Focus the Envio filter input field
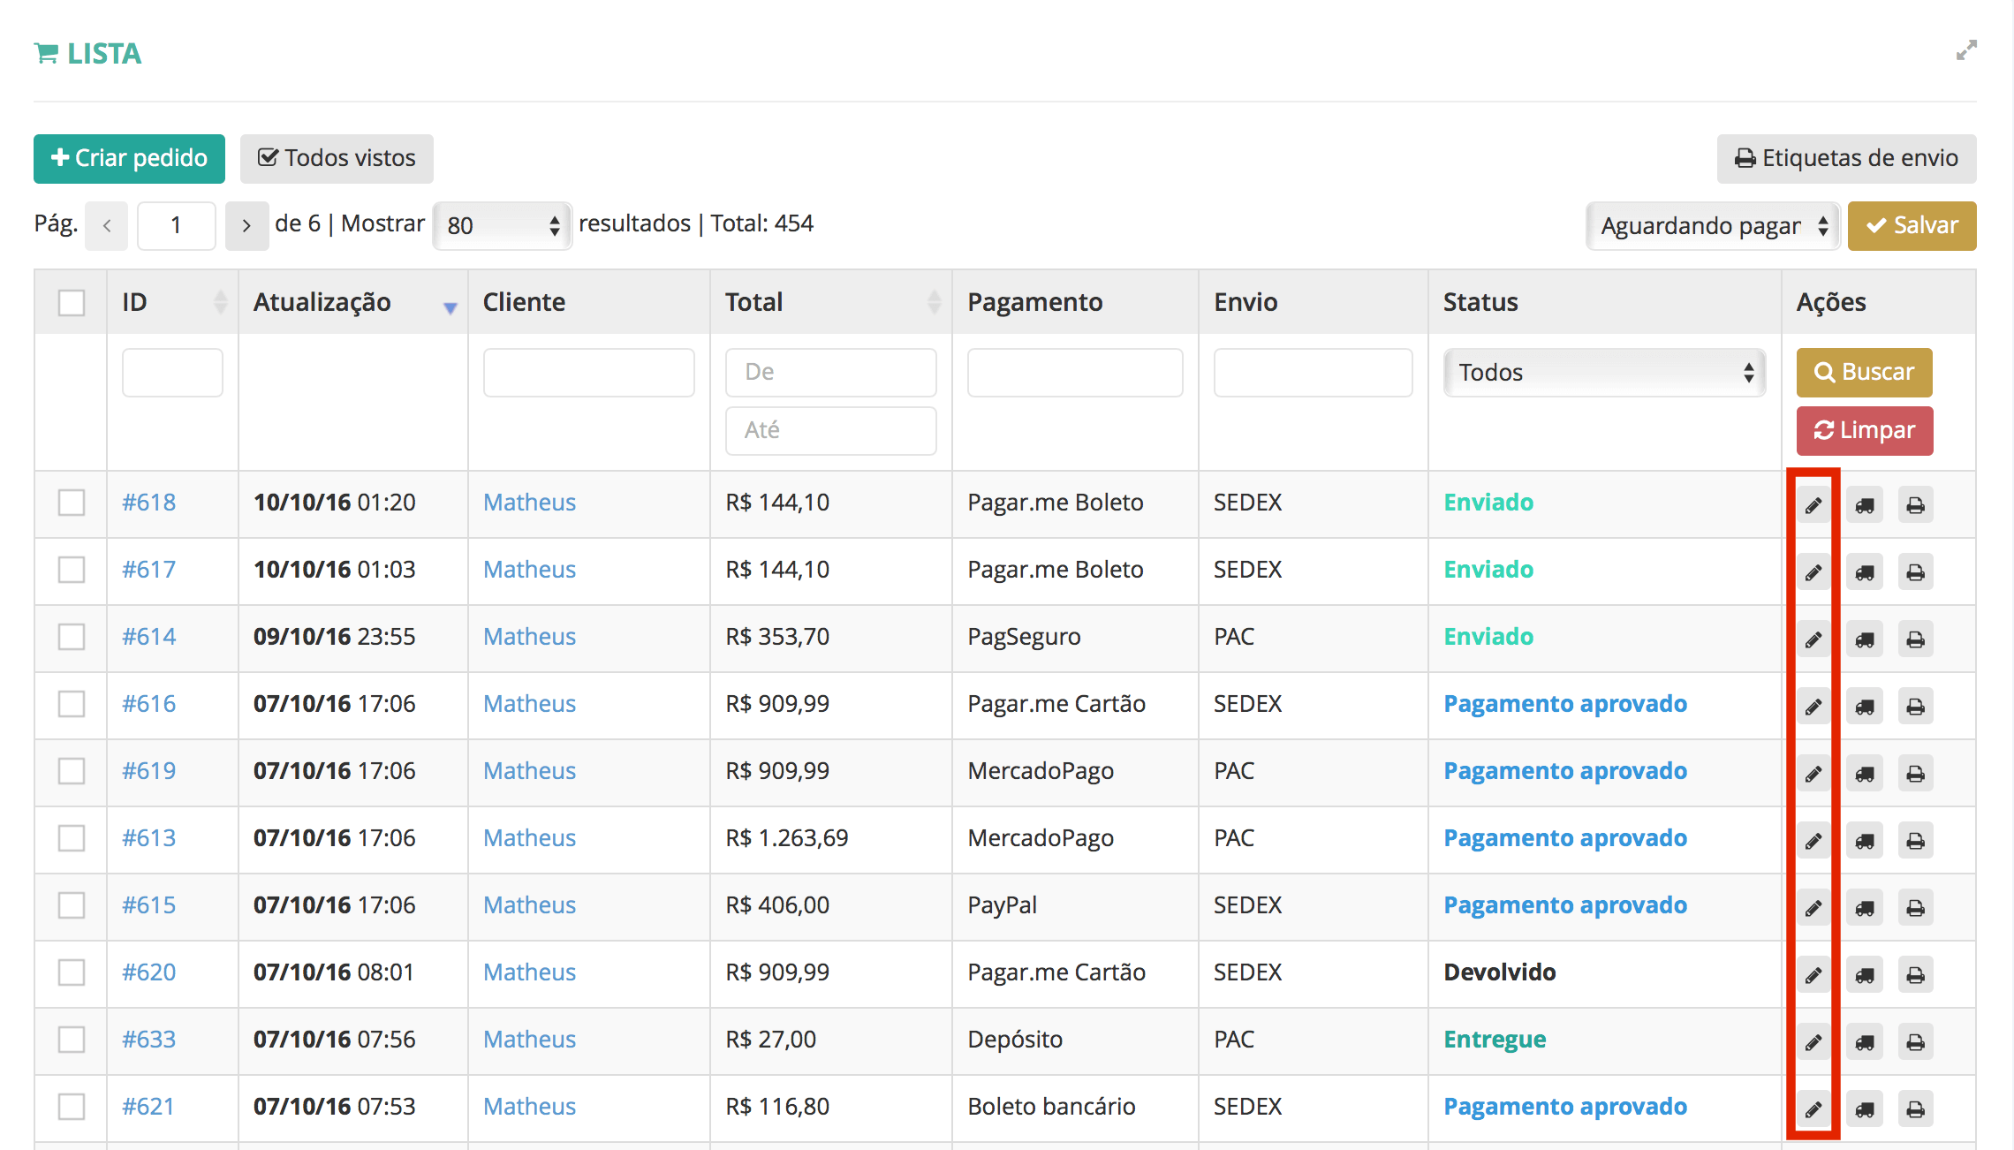Screen dimensions: 2014x1150 pyautogui.click(x=1313, y=373)
